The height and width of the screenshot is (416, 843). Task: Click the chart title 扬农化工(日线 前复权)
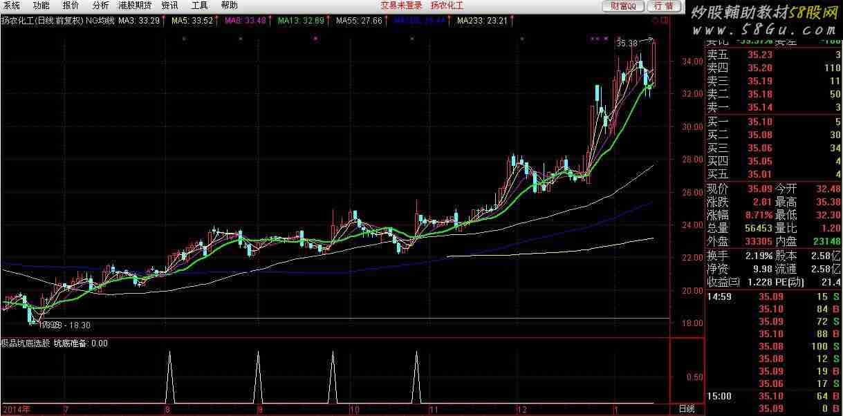pyautogui.click(x=42, y=21)
